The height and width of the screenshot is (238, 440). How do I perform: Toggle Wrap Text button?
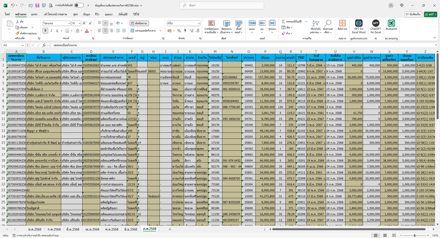pyautogui.click(x=139, y=23)
